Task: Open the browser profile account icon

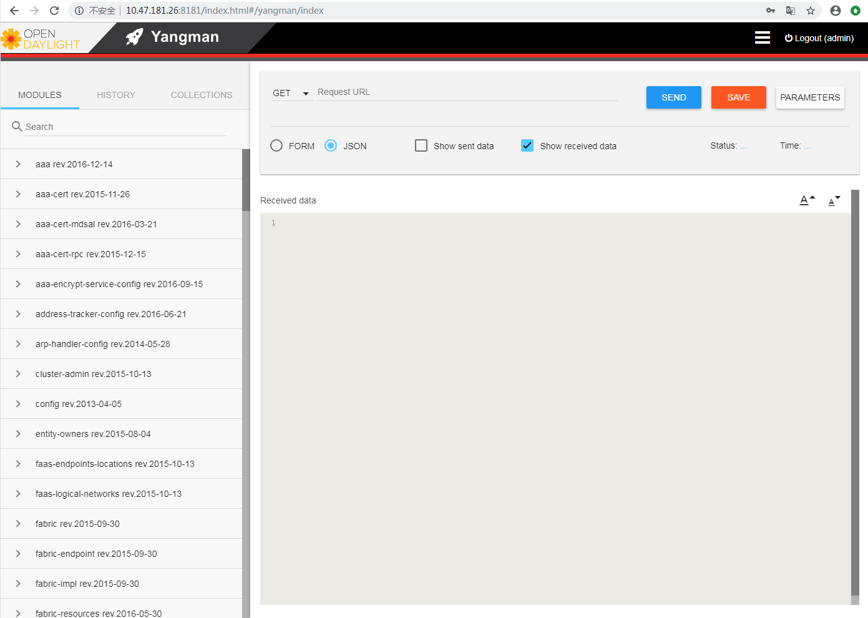Action: click(x=836, y=11)
